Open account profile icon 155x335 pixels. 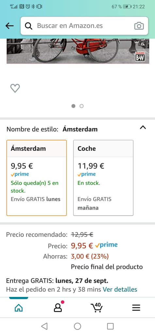pos(58,307)
